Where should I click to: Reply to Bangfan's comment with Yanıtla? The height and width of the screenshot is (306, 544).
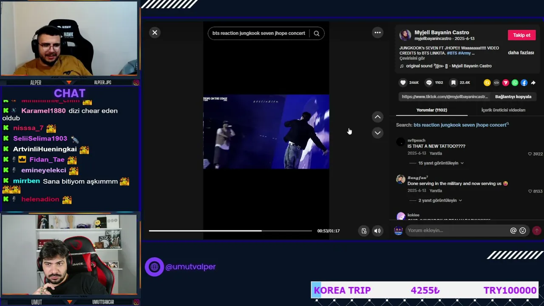coord(436,191)
